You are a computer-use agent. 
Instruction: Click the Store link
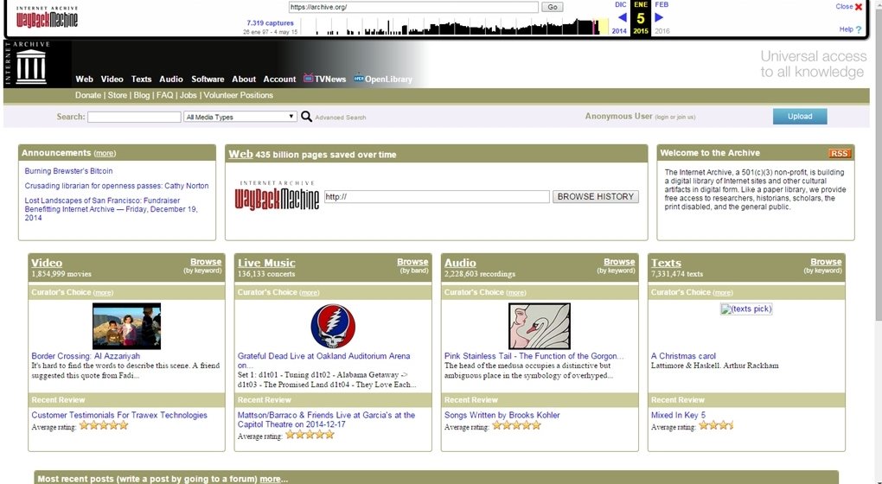click(118, 95)
